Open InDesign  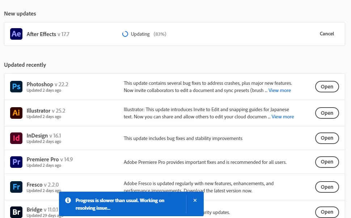pos(327,138)
